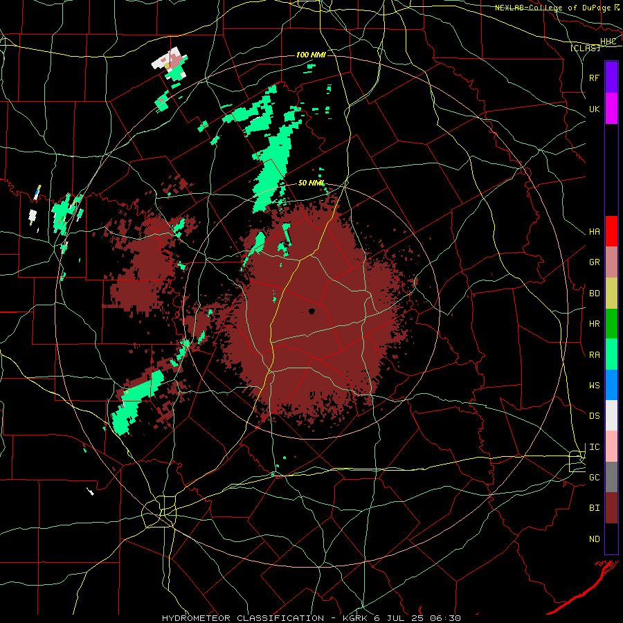Click the RA legend label
The height and width of the screenshot is (623, 623).
click(x=594, y=354)
